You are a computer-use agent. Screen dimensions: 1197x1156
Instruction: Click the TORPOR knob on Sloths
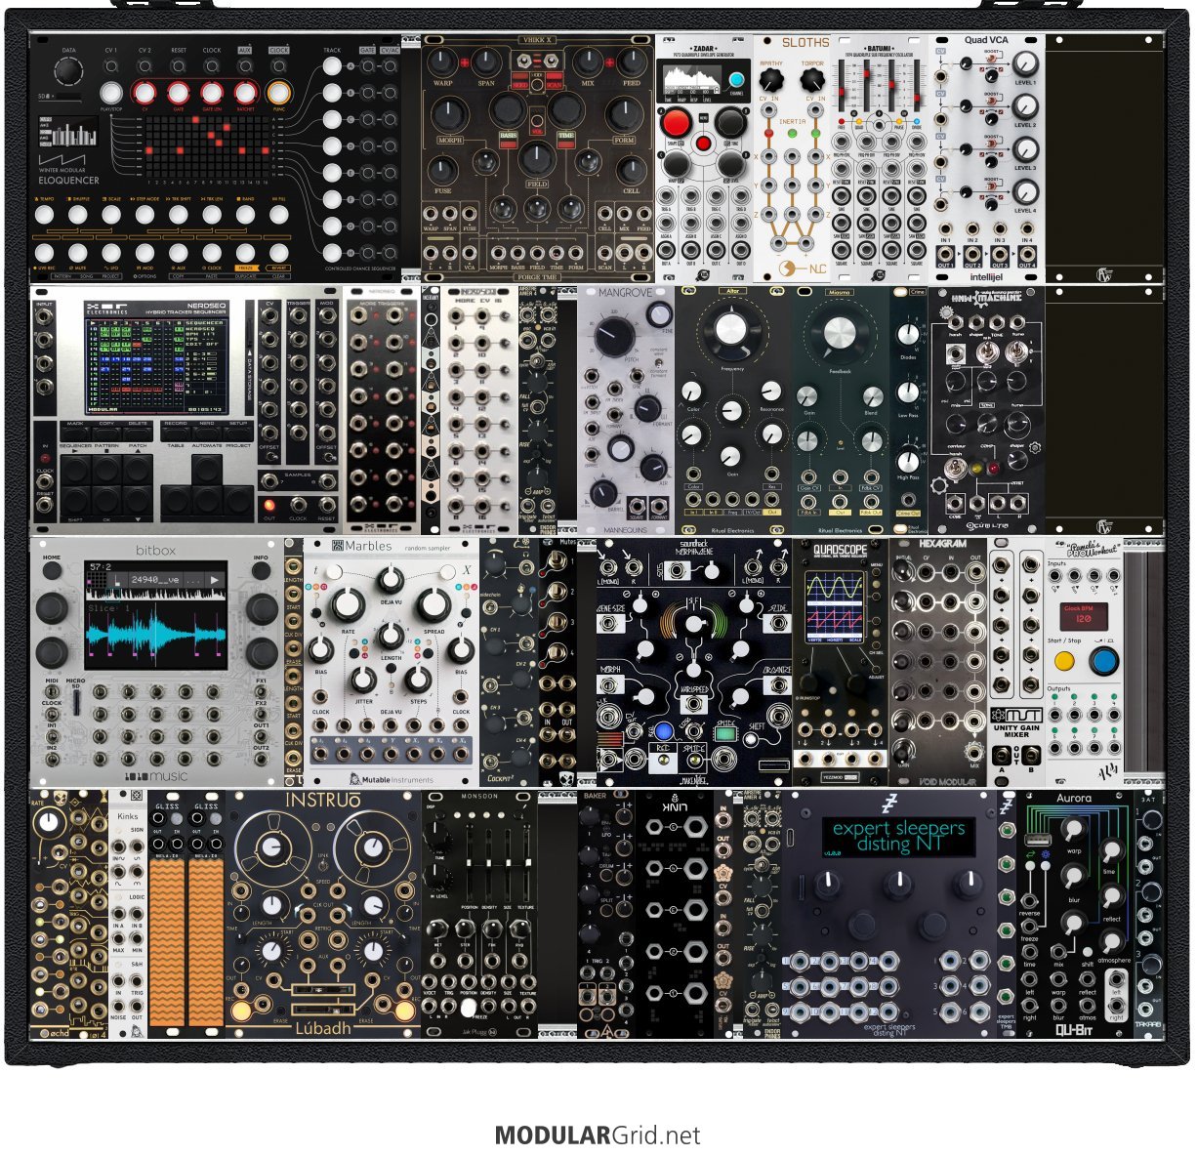pos(812,78)
